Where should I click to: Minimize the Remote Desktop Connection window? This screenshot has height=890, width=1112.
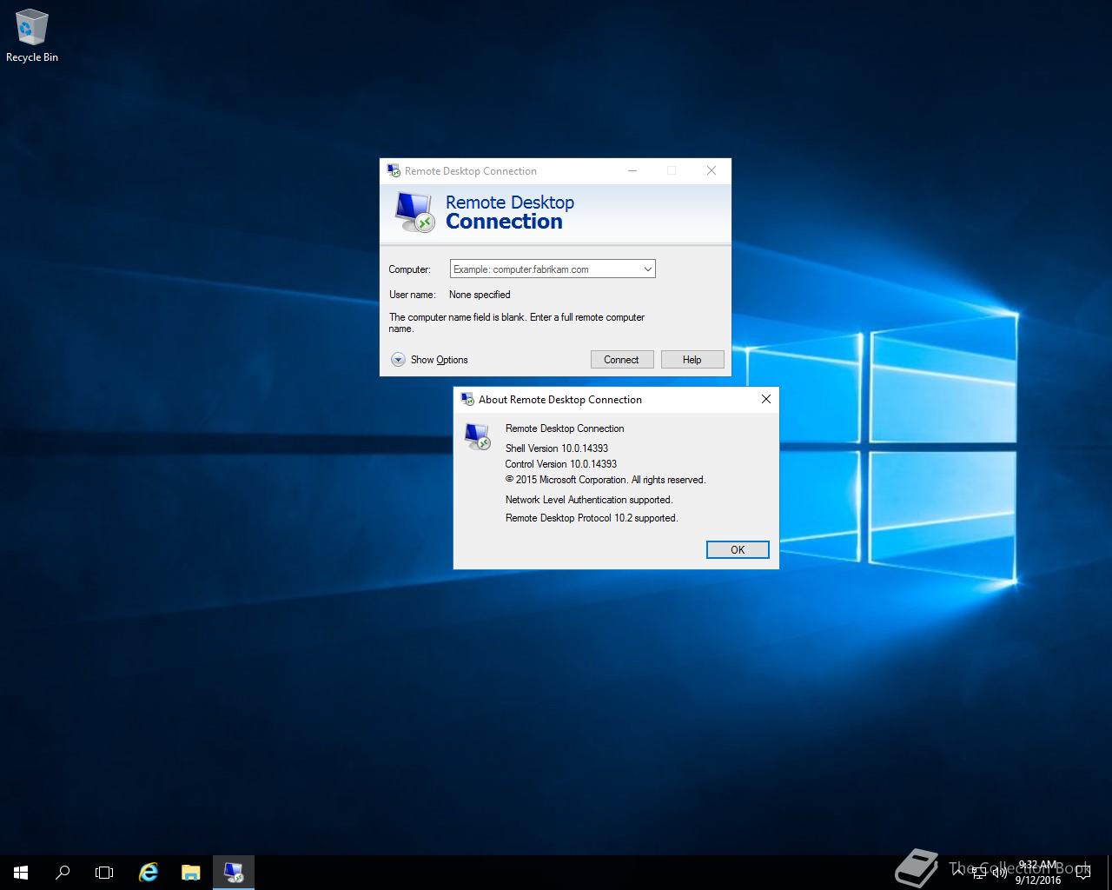pyautogui.click(x=632, y=170)
